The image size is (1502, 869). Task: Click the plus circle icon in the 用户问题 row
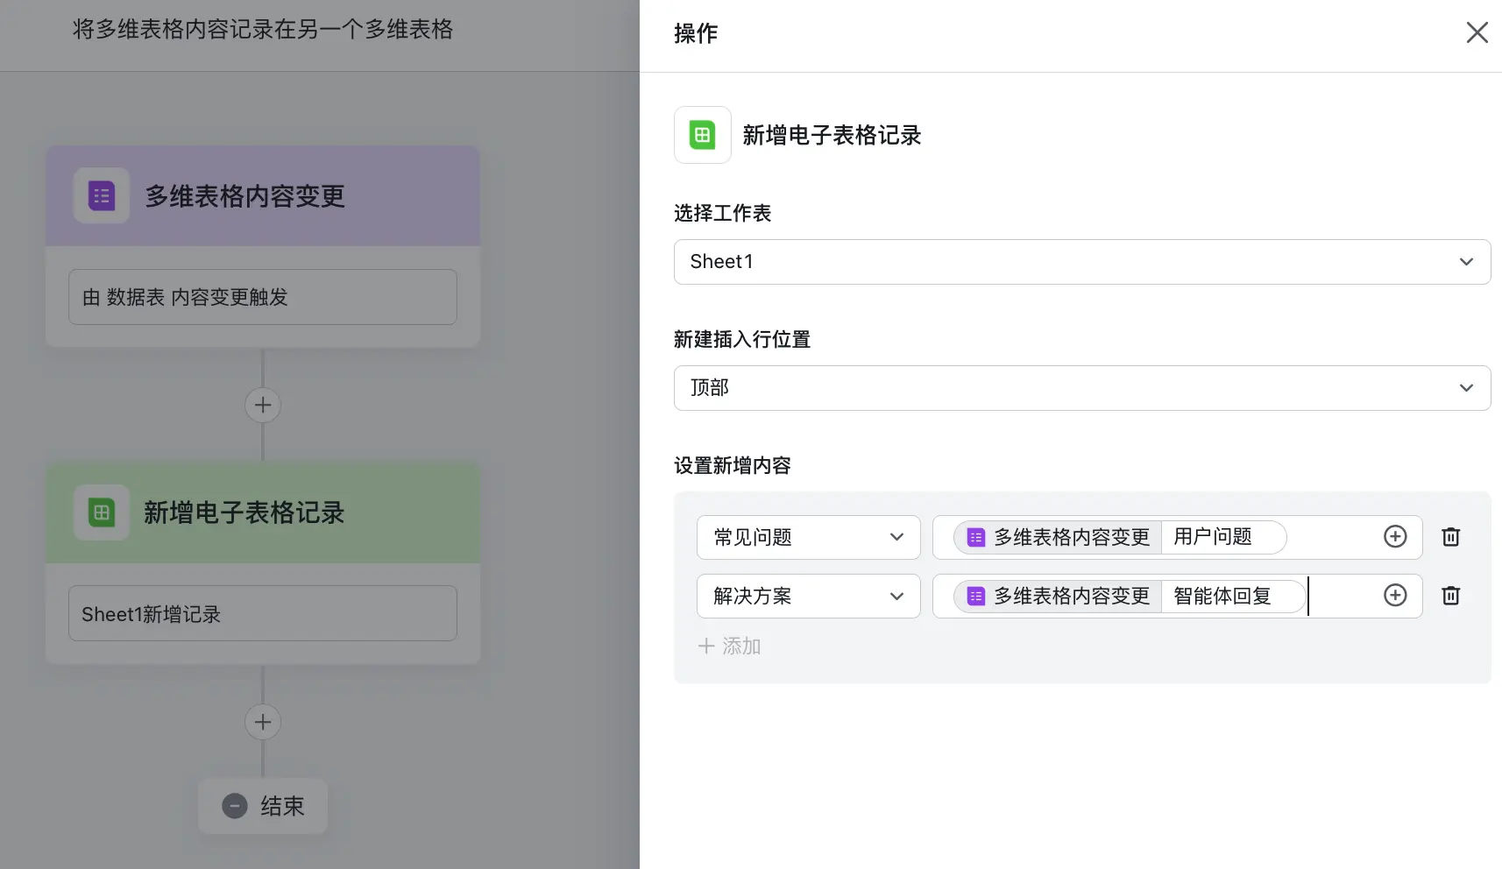click(x=1394, y=536)
